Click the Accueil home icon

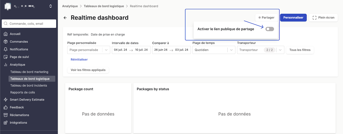click(x=5, y=34)
